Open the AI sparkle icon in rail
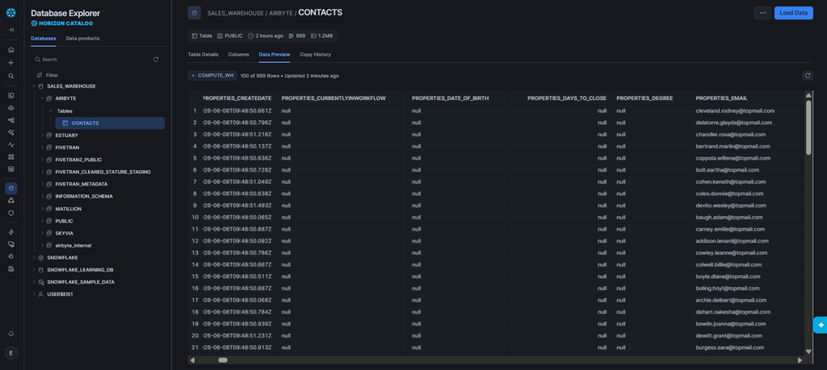 pos(11,132)
